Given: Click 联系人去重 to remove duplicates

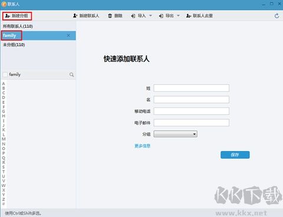Looking at the screenshot, I should (200, 16).
